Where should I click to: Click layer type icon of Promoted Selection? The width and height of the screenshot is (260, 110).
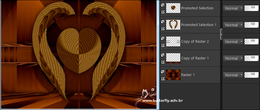pos(163,5)
